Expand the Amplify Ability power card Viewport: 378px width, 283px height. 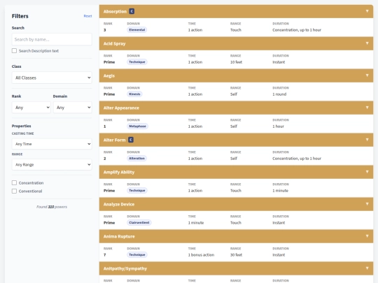pos(367,172)
